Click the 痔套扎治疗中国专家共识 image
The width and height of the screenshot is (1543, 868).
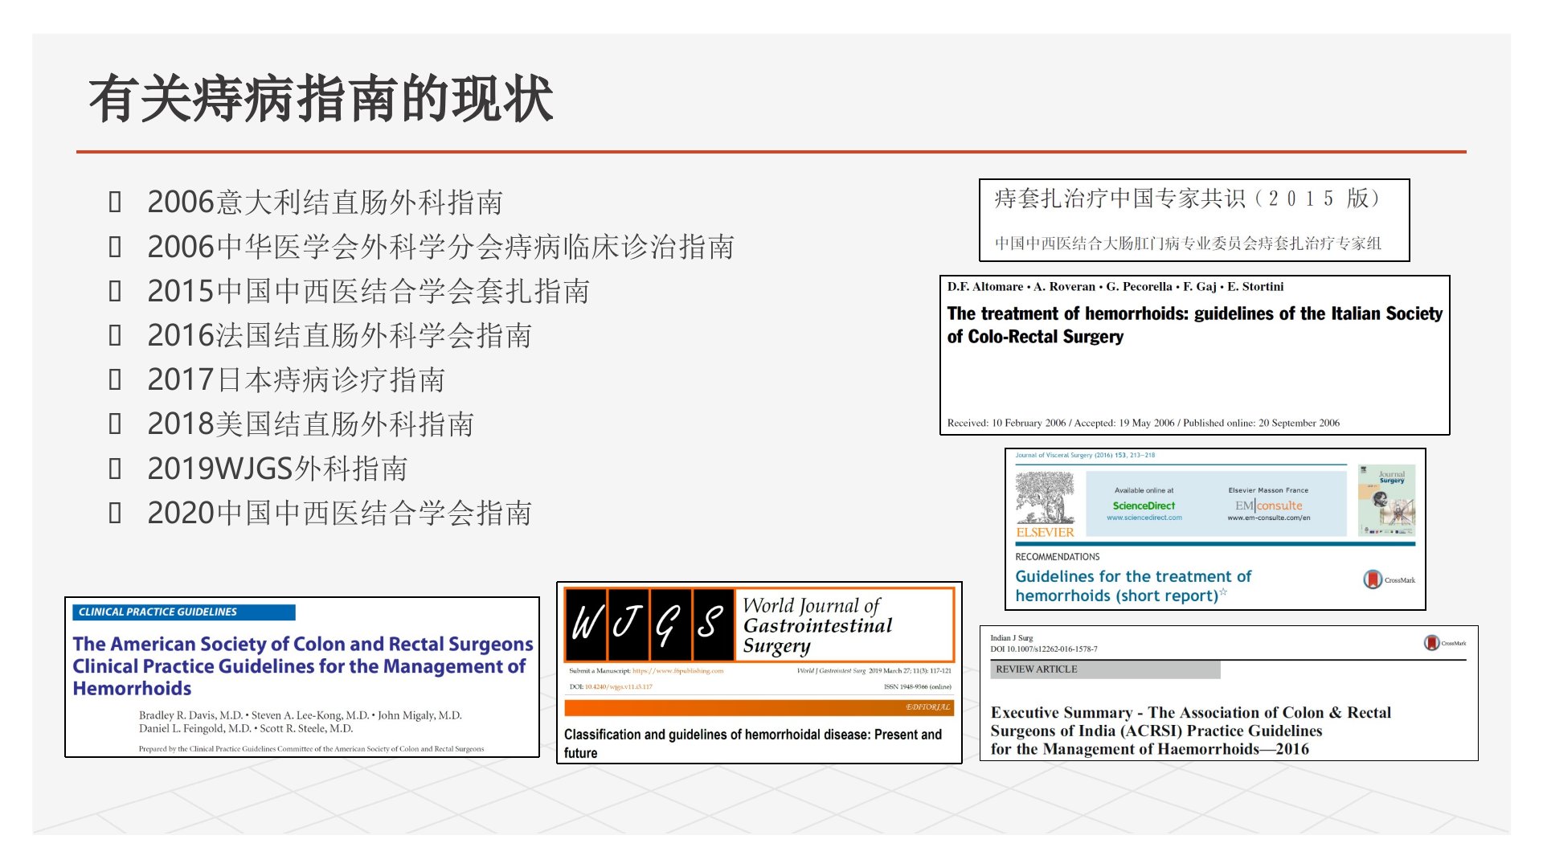point(1193,219)
